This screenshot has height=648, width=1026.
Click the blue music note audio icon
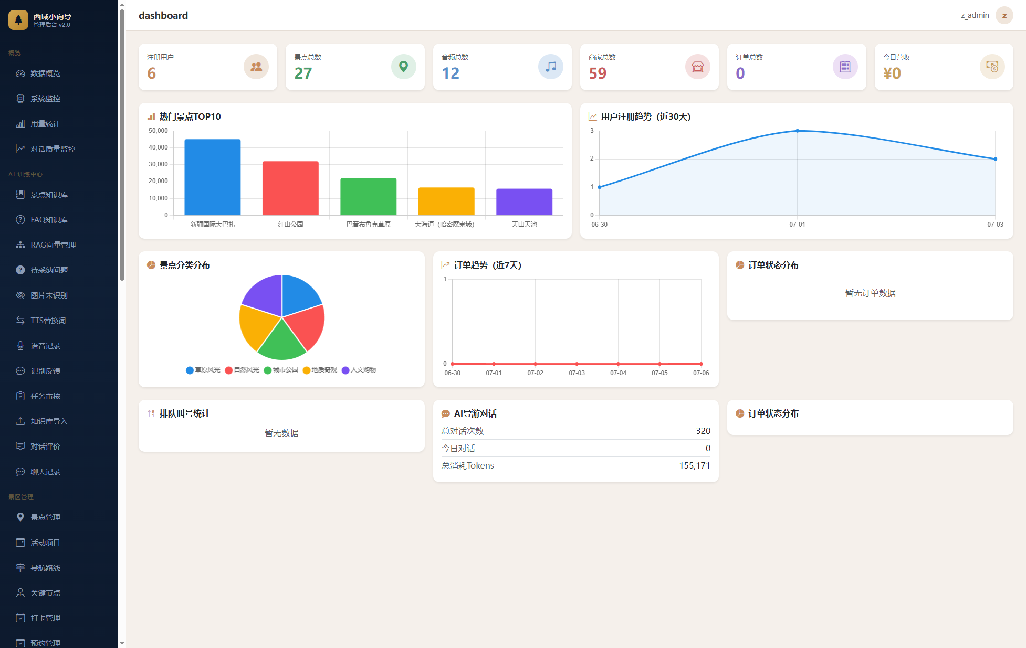[x=551, y=67]
